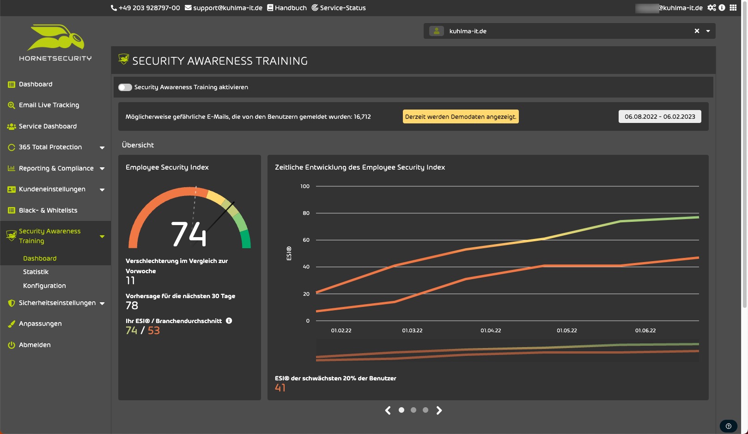748x434 pixels.
Task: Select Dashboard under Security Awareness Training
Action: tap(40, 258)
